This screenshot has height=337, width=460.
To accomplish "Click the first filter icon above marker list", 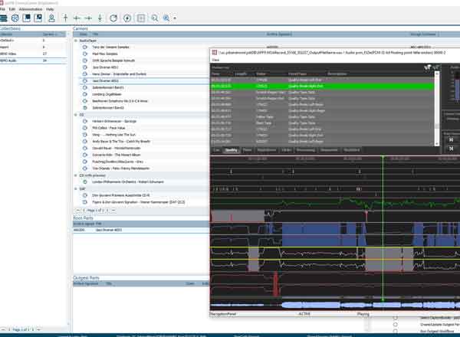I will 428,67.
